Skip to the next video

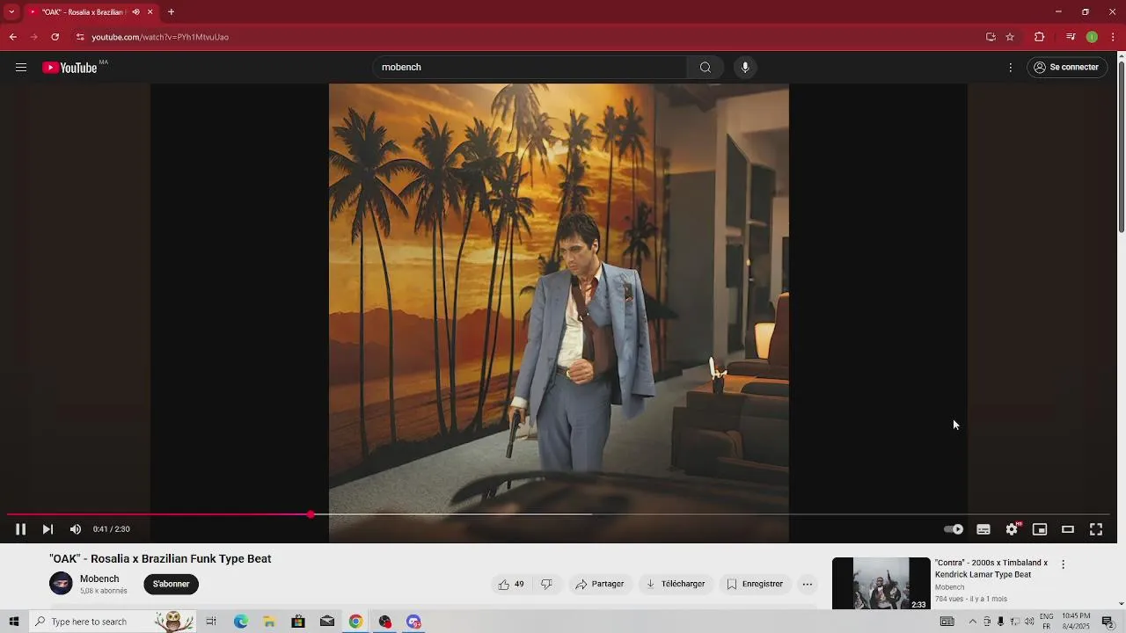pyautogui.click(x=48, y=529)
